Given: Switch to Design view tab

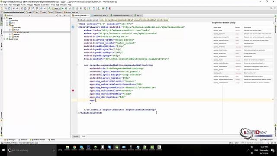Looking at the screenshot, I should click(x=76, y=136).
